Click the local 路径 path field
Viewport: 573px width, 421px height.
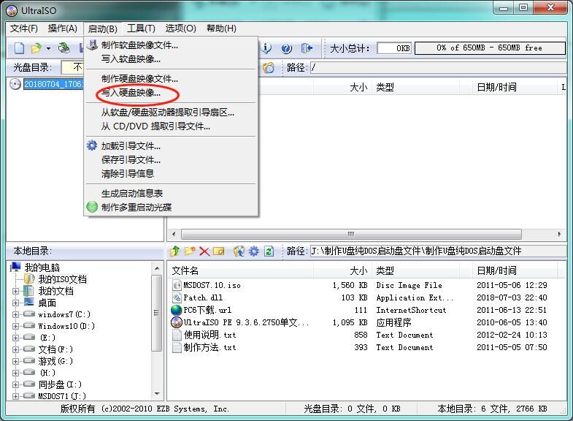click(x=438, y=251)
